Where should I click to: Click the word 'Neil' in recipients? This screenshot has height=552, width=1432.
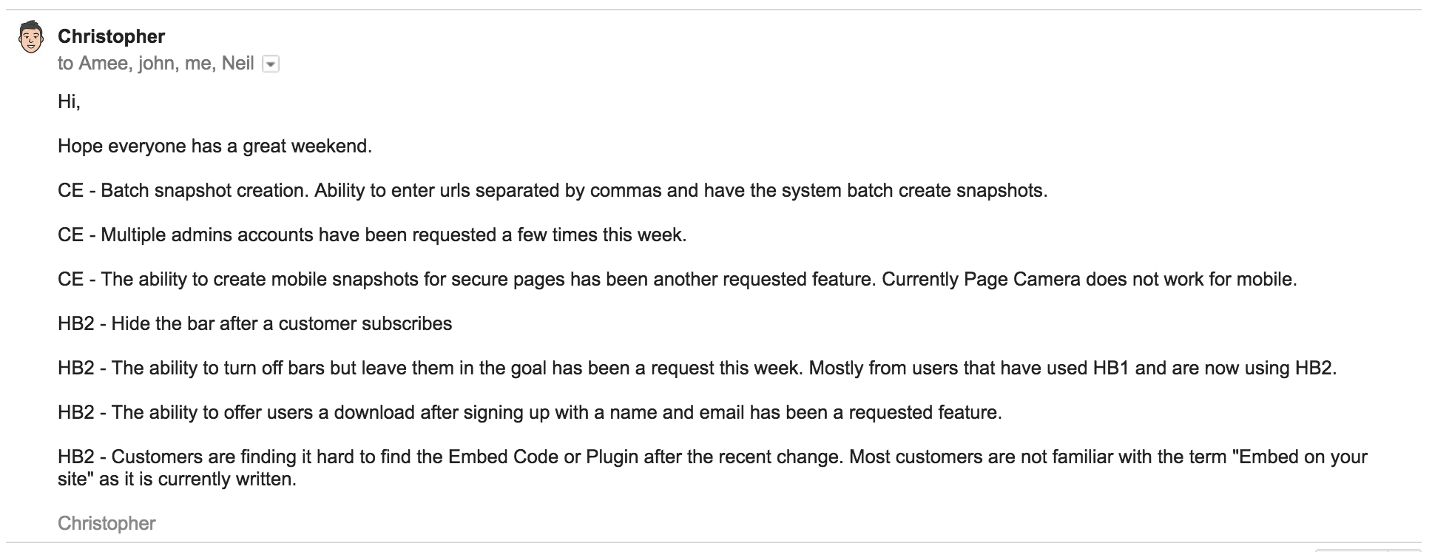point(237,64)
